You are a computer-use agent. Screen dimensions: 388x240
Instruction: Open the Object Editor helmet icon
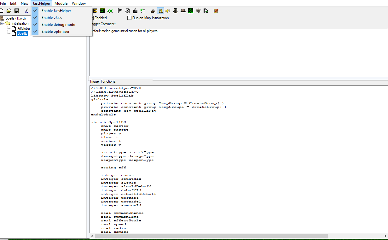point(176,11)
